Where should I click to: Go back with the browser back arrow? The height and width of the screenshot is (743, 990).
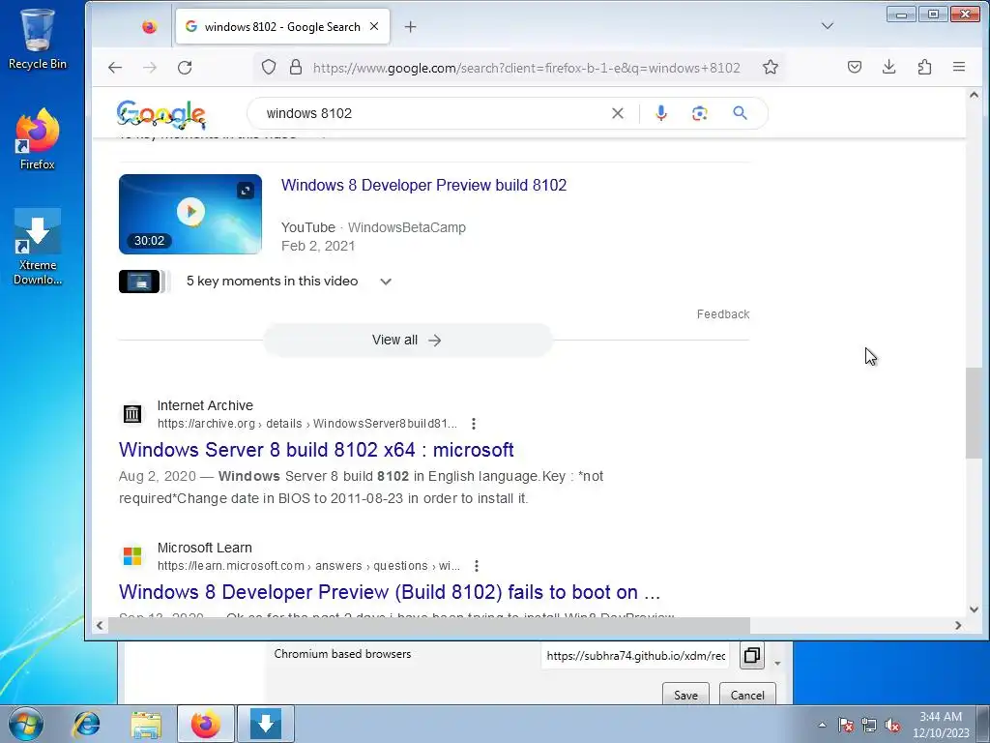114,68
